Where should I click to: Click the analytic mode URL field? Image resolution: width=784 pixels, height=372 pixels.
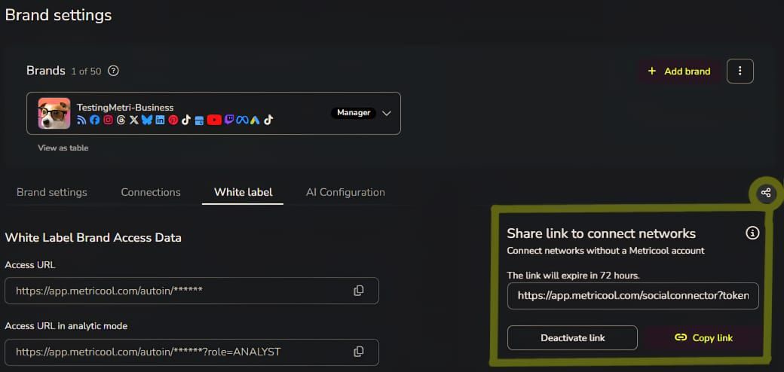click(x=191, y=352)
